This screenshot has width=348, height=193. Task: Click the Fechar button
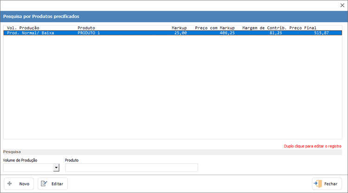(x=327, y=184)
